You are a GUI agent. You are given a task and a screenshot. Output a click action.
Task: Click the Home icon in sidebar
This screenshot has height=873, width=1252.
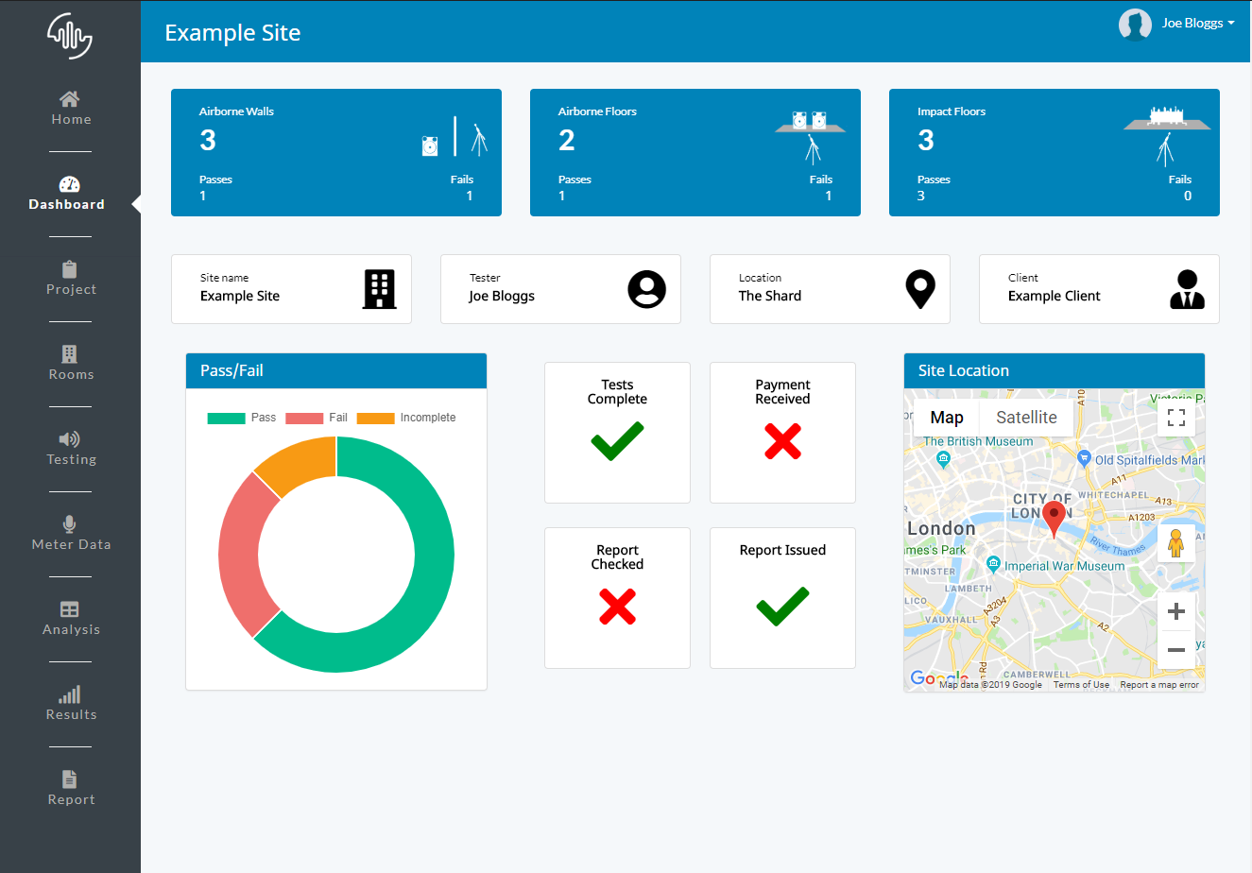[x=70, y=99]
